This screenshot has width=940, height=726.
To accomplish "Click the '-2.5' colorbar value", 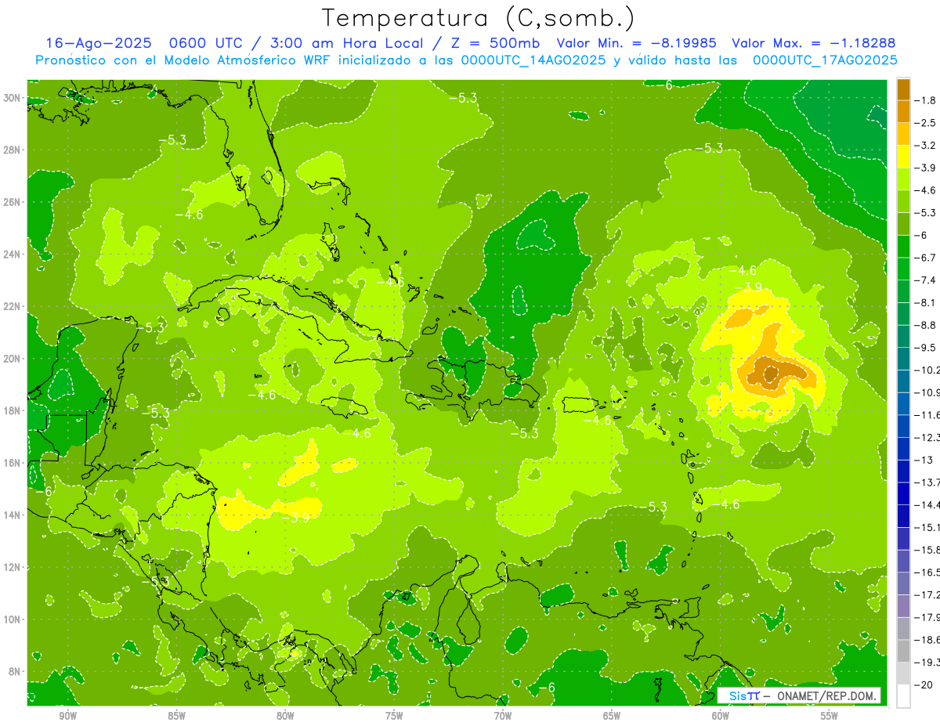I will tap(927, 123).
